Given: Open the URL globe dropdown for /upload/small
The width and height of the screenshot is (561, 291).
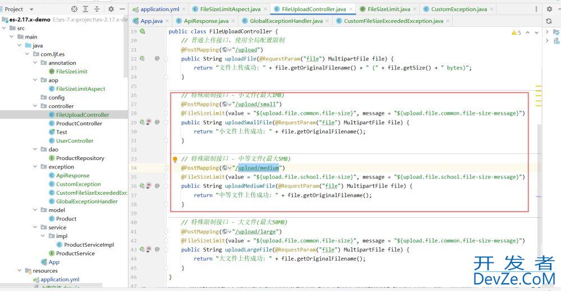Looking at the screenshot, I should tap(226, 104).
